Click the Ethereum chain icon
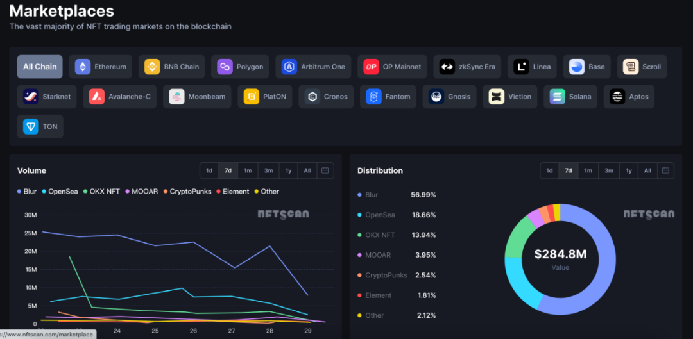 point(82,67)
